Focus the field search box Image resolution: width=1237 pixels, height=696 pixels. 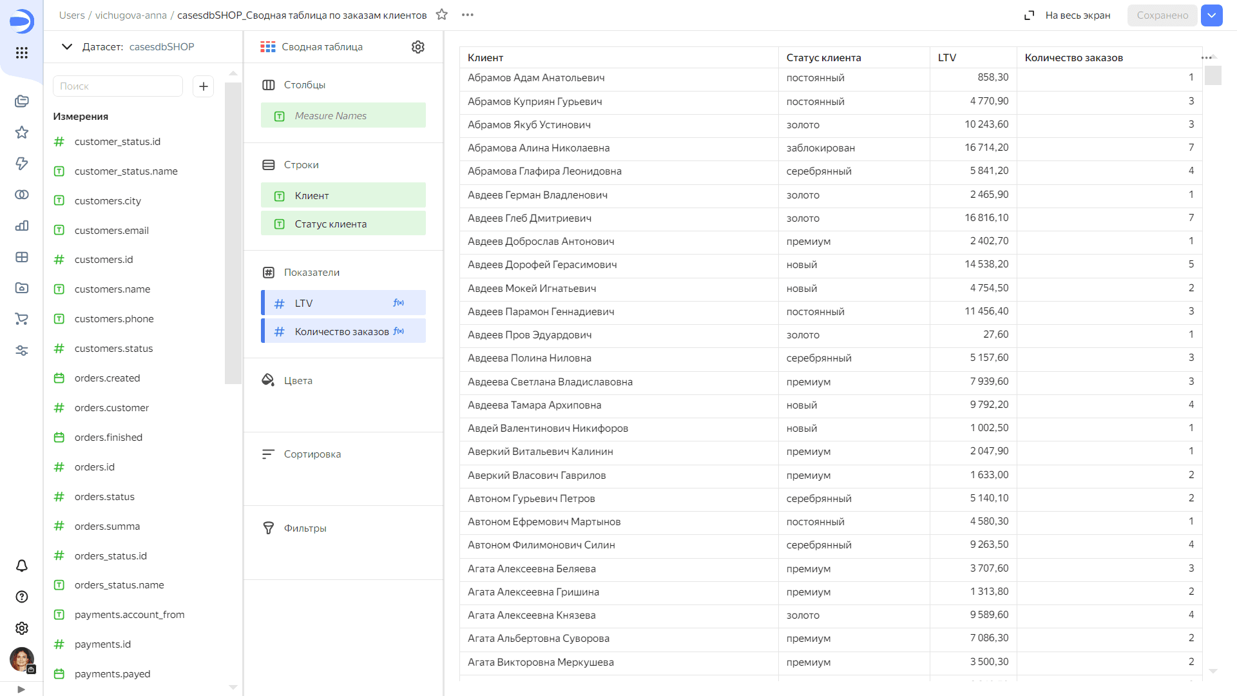coord(118,86)
